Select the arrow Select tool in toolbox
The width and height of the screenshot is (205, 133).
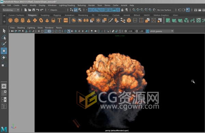coord(4,31)
